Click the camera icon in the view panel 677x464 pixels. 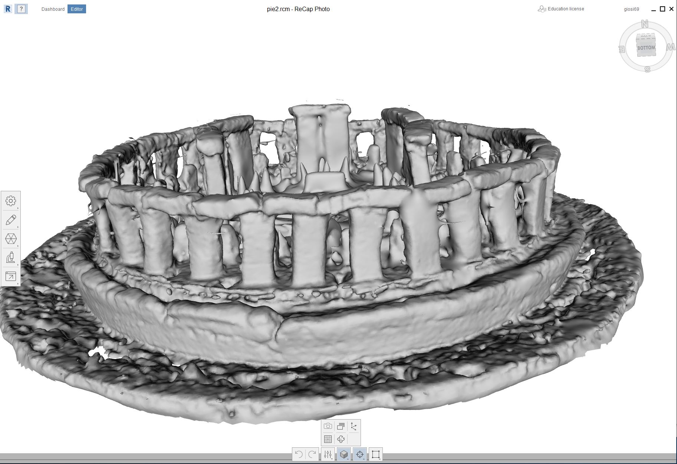(x=328, y=426)
